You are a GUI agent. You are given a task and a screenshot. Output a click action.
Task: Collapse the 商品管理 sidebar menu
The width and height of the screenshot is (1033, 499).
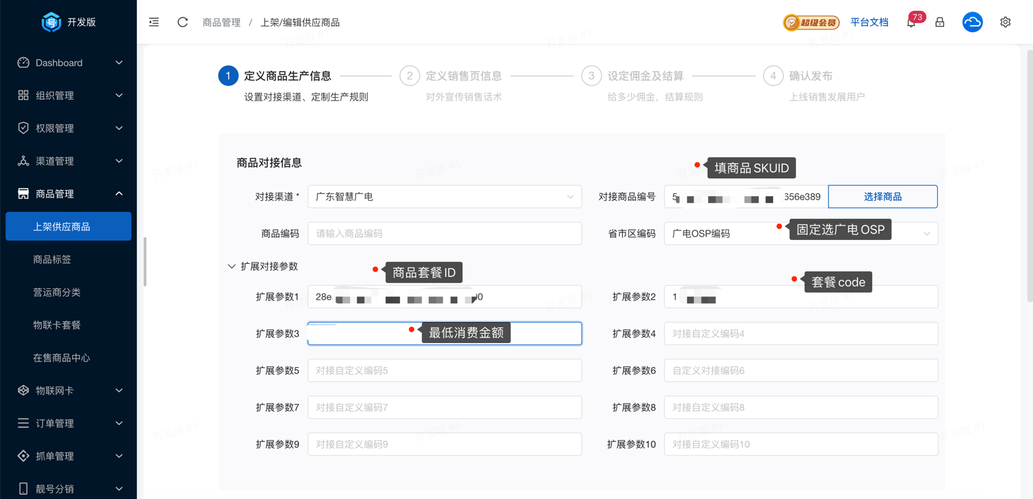coord(68,194)
